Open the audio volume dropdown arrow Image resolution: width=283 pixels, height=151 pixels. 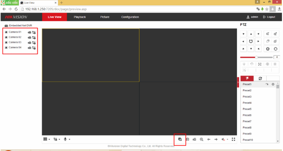coord(227,140)
